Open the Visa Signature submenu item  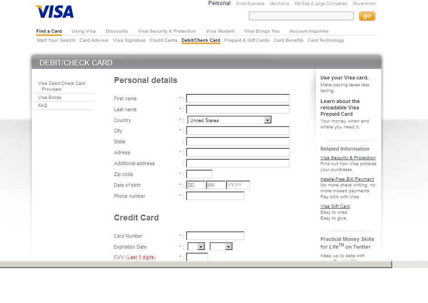click(x=129, y=40)
